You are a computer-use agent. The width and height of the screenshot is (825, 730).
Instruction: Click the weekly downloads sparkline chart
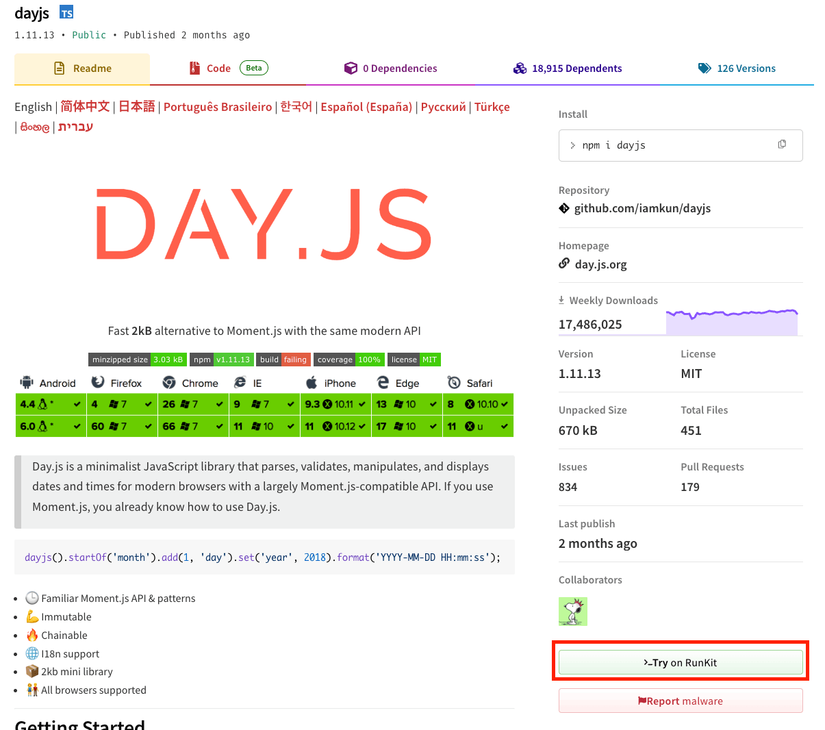pyautogui.click(x=732, y=322)
